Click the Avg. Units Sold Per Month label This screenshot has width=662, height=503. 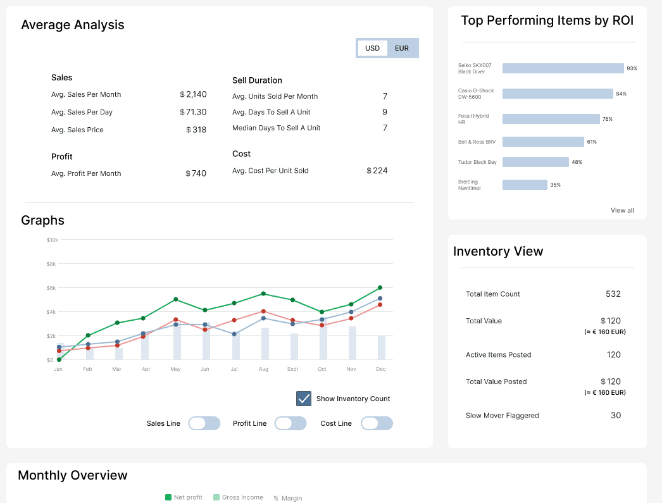point(275,96)
